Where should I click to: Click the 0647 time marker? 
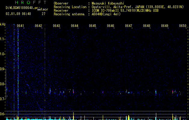tap(129, 26)
